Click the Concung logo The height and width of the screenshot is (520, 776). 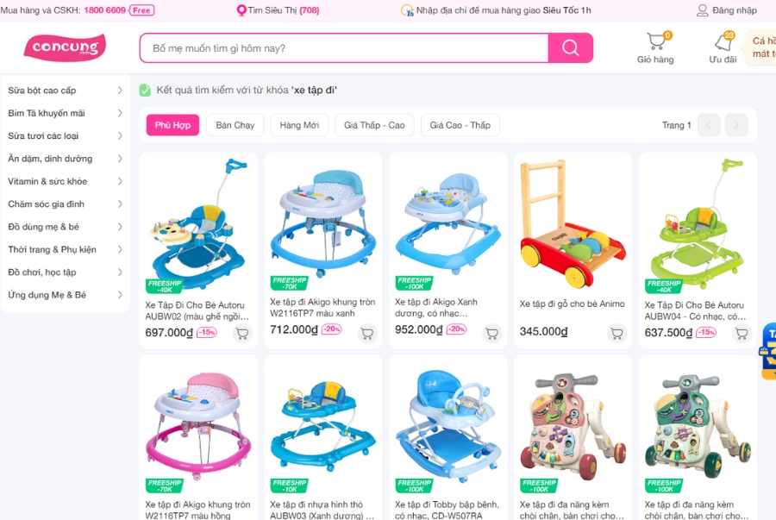65,47
